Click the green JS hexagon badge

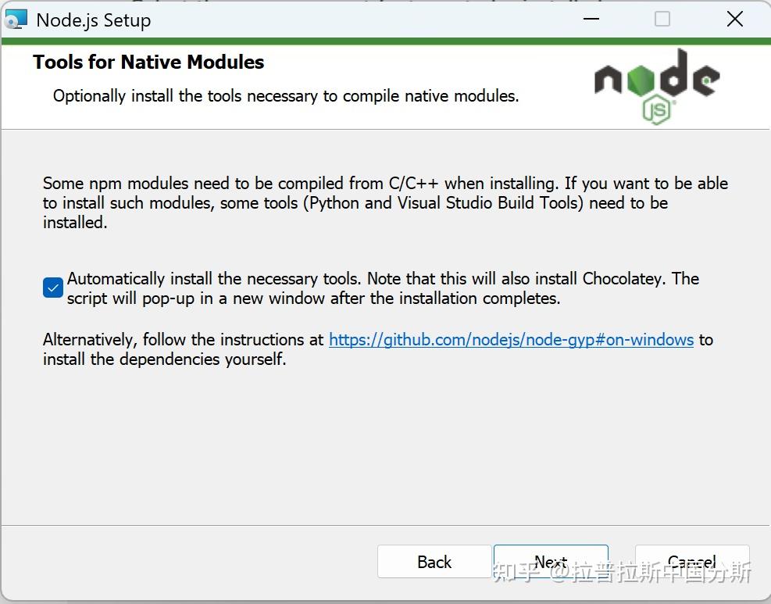[x=658, y=111]
